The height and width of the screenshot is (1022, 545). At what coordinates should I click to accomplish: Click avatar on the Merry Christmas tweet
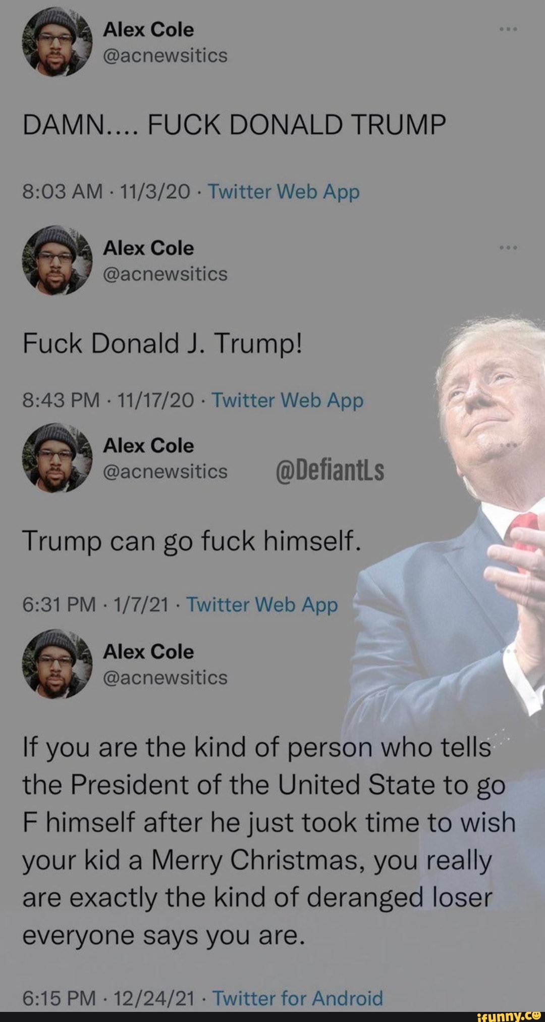coord(57,663)
